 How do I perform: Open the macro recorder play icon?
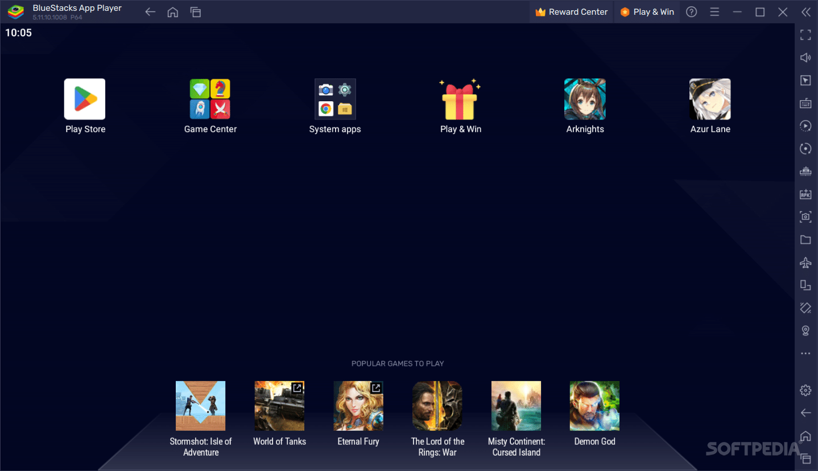click(x=805, y=126)
